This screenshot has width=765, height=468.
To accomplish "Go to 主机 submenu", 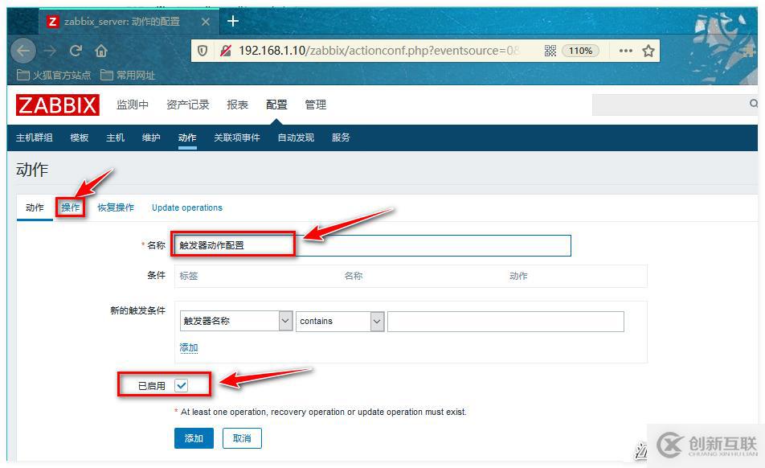I will tap(116, 138).
